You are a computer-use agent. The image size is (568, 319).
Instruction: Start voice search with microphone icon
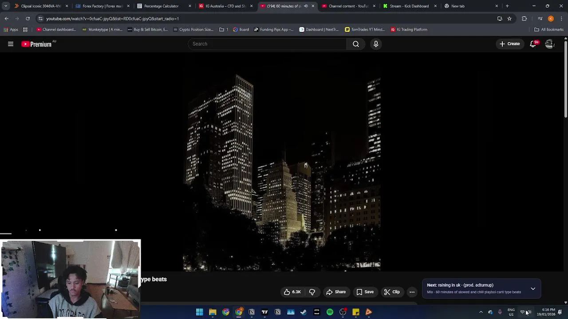(x=376, y=44)
